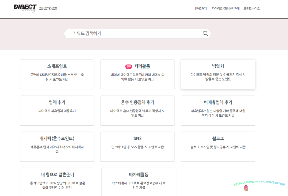The image size is (288, 196).
Task: Open the 내 힘으로 결혼준비 card
Action: [x=57, y=182]
